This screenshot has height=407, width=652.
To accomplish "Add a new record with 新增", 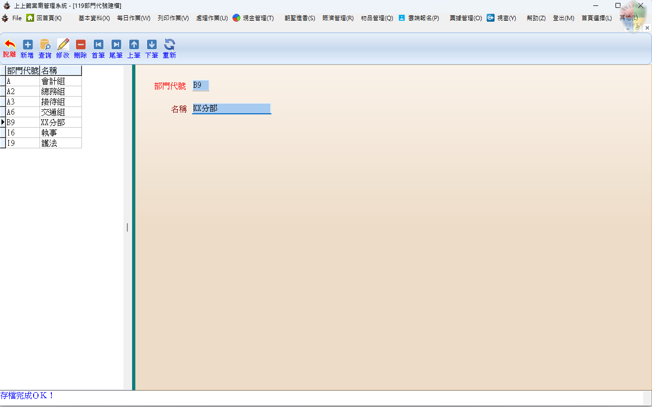I will (27, 48).
